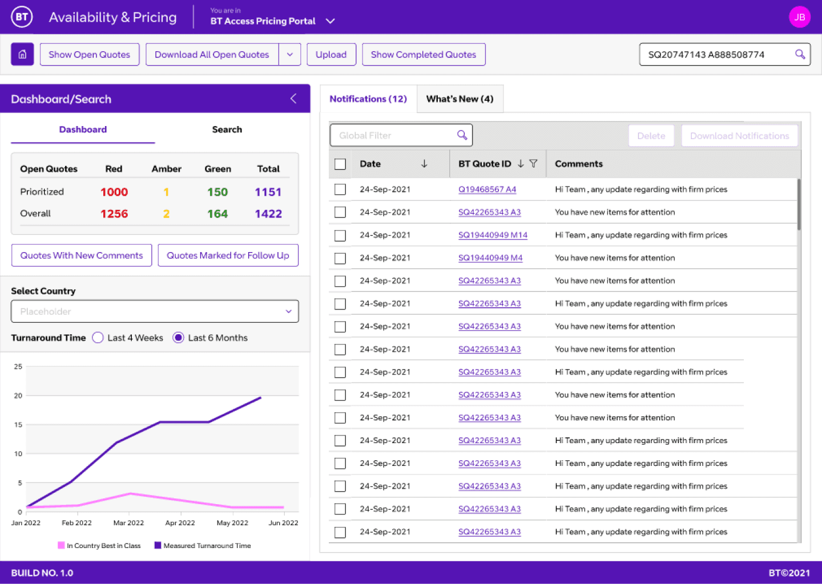Click the Global Filter search icon
The height and width of the screenshot is (584, 822).
[462, 135]
